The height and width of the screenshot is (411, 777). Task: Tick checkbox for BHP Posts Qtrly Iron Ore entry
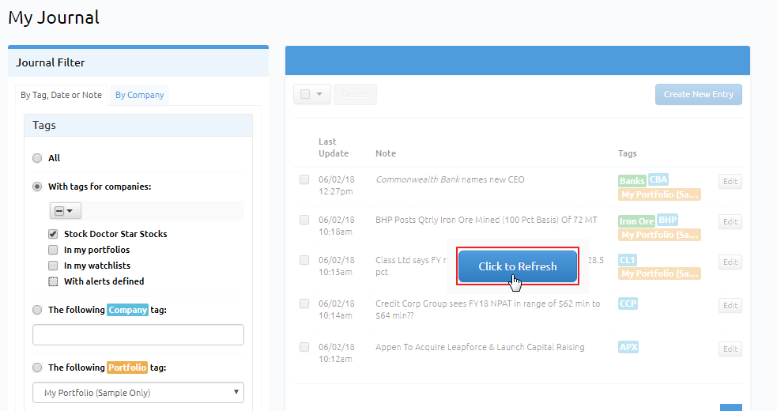304,220
